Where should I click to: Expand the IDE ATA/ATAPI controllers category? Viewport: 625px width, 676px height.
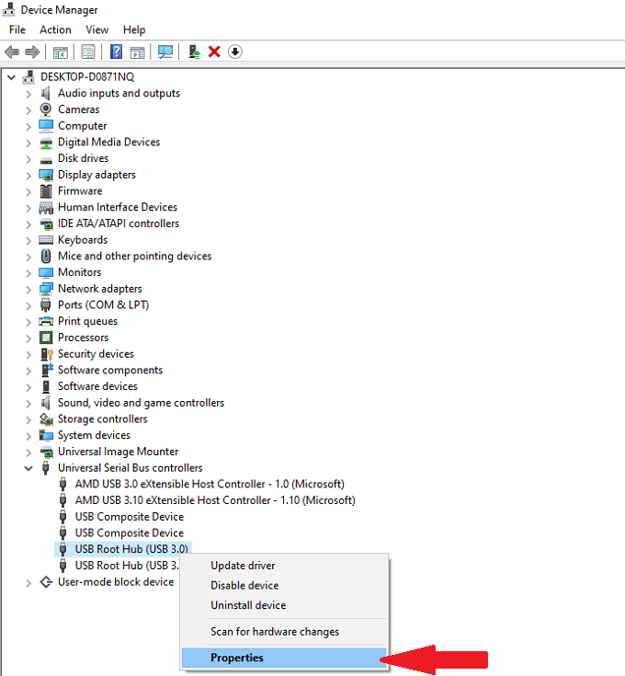point(28,224)
